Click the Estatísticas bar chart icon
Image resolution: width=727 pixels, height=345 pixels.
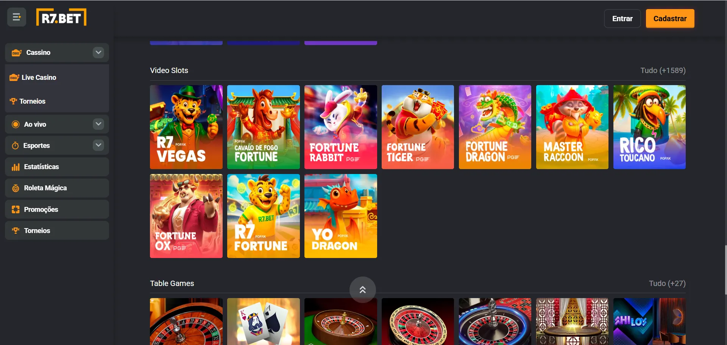coord(16,167)
